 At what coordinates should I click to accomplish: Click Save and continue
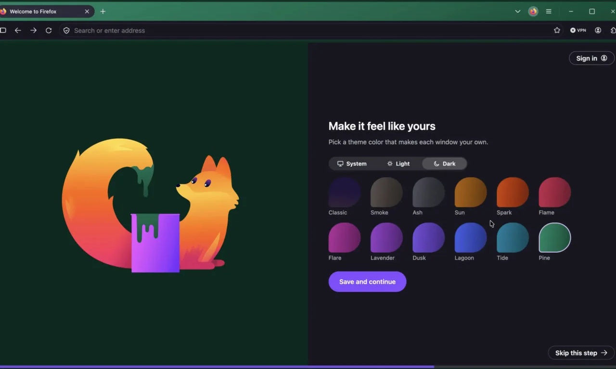point(367,282)
